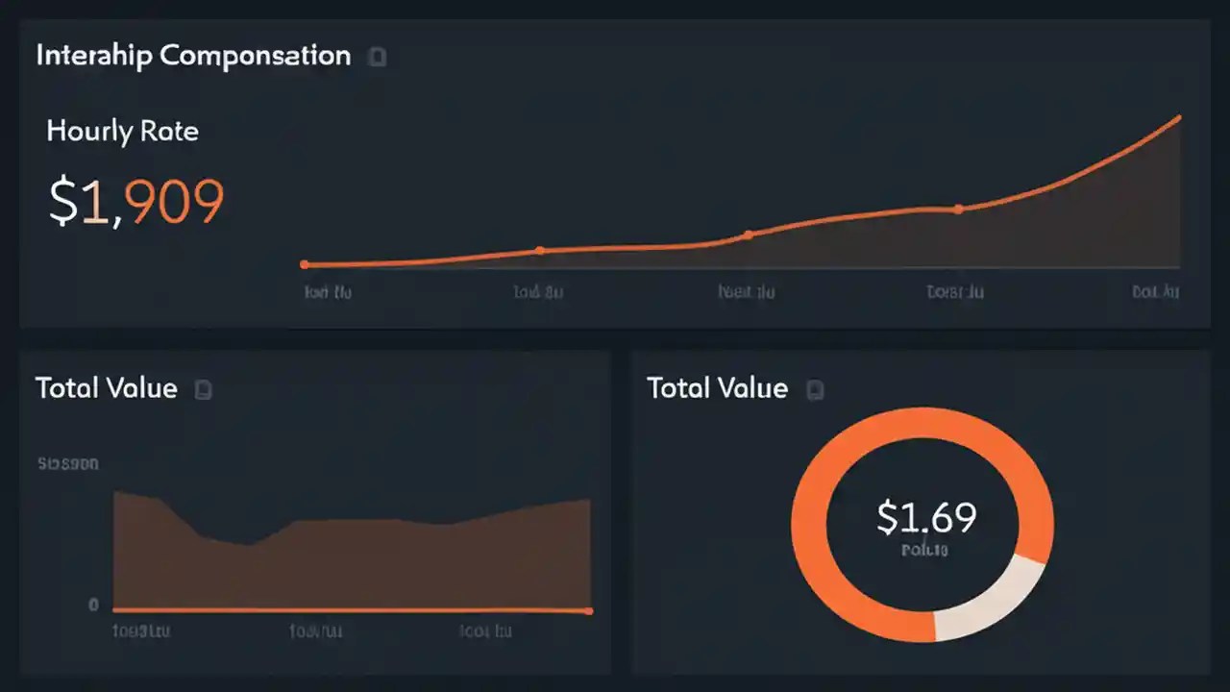Click the orange baseline of the area chart
This screenshot has width=1230, height=692.
pos(351,609)
